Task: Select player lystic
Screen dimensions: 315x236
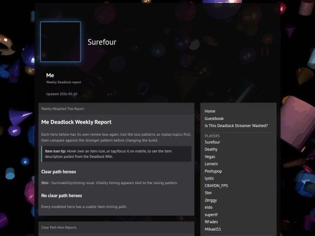Action: pos(209,178)
